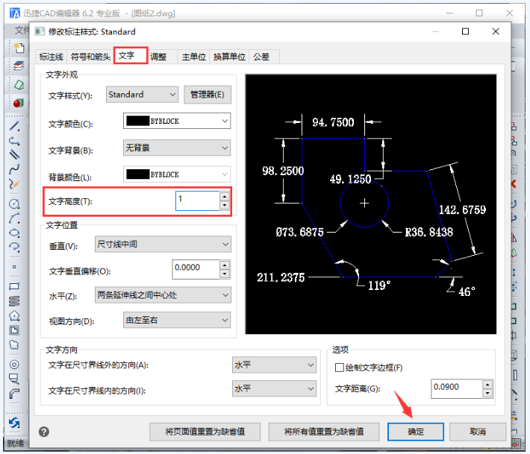
Task: Click the red sphere 3D icon
Action: [18, 103]
